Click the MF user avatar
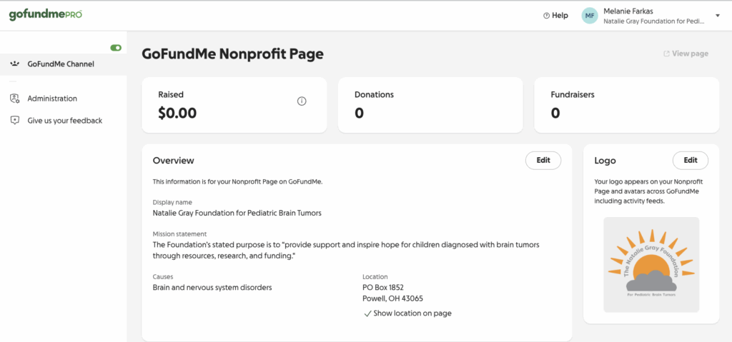The image size is (732, 342). (x=590, y=16)
